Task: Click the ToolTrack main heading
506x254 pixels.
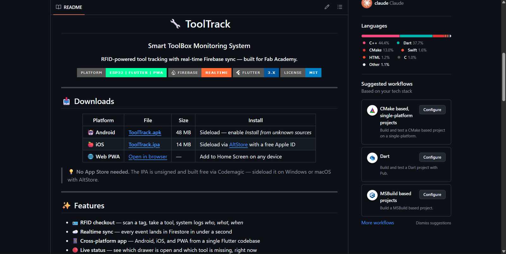Action: pos(207,24)
